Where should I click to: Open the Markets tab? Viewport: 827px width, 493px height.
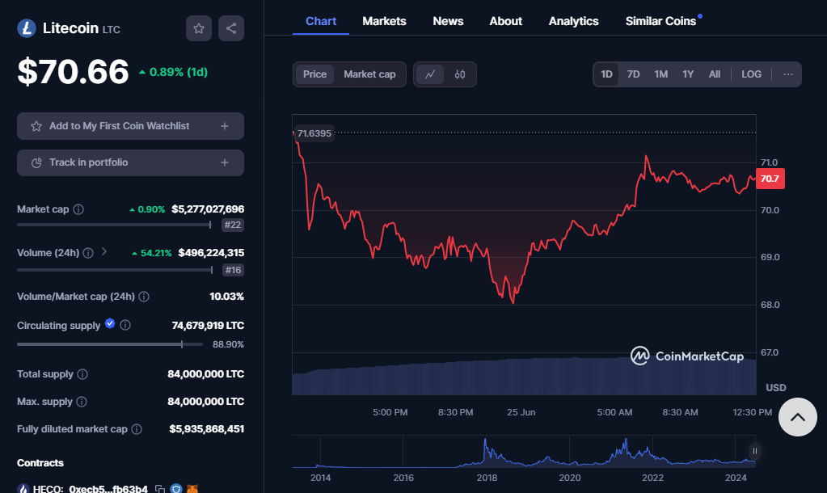tap(384, 21)
